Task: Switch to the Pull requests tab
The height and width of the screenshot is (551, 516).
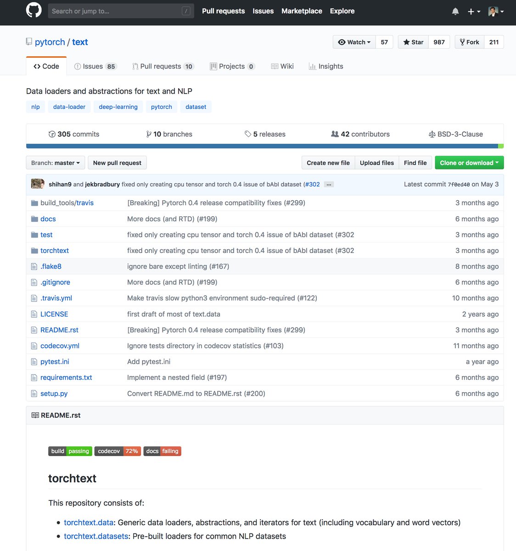Action: (x=163, y=66)
